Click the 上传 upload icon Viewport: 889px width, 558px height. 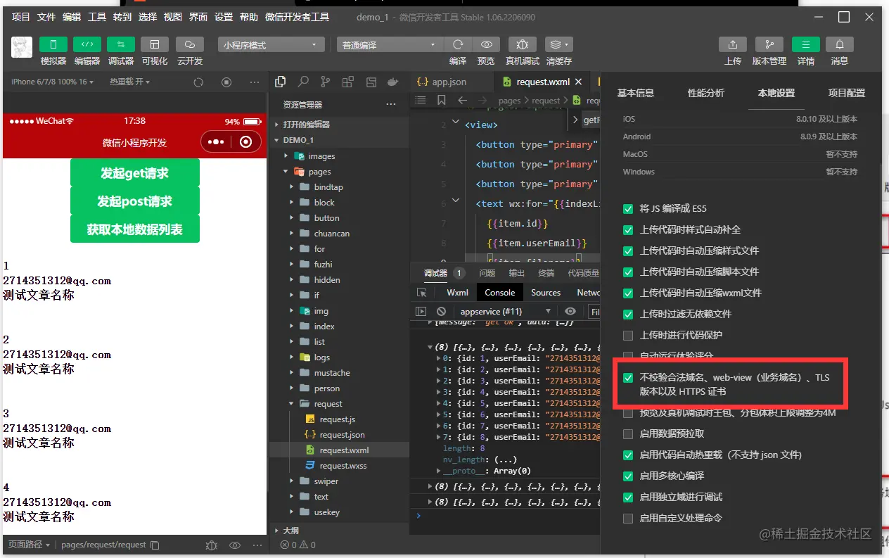click(x=733, y=44)
